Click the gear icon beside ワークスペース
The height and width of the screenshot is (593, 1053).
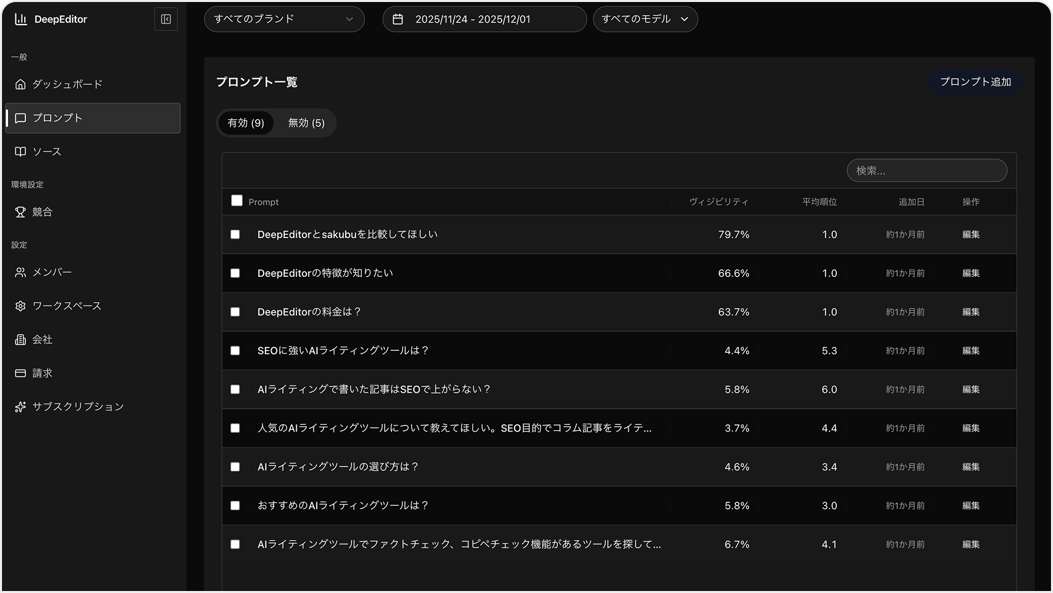(21, 306)
